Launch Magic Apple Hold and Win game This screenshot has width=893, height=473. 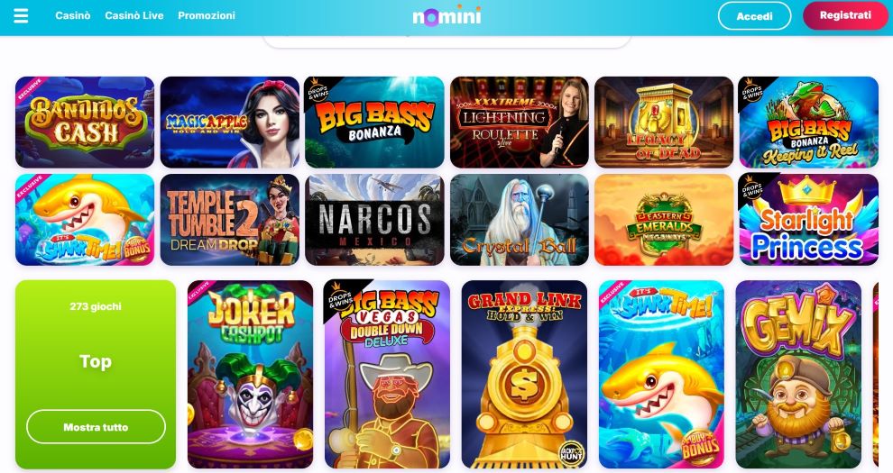(229, 123)
